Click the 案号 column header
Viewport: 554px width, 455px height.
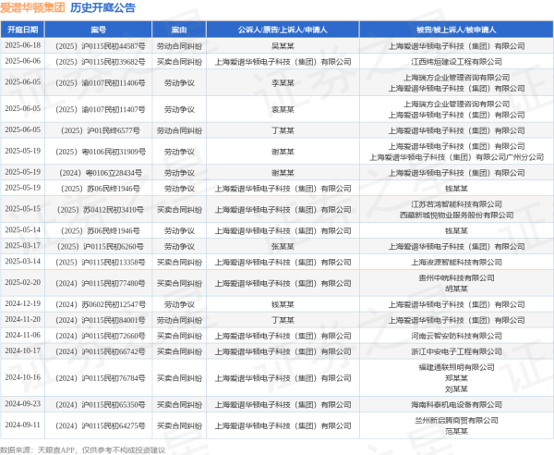point(98,30)
